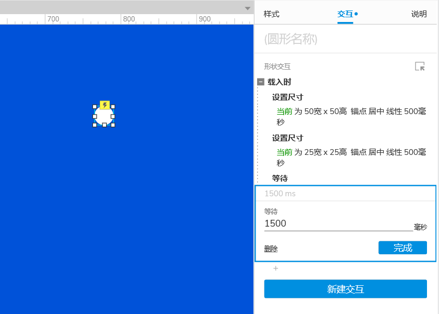
Task: Open the canvas page dropdown arrow
Action: (248, 8)
